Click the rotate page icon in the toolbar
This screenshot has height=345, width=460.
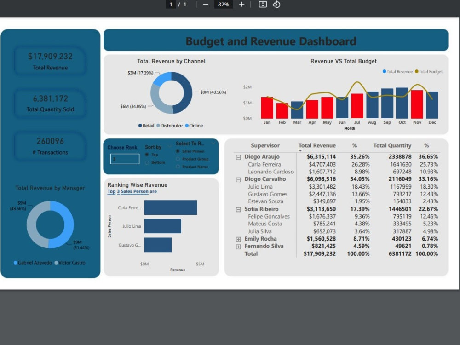[276, 5]
